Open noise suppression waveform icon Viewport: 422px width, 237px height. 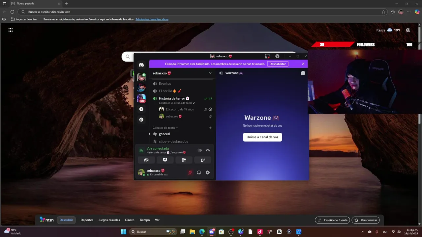pyautogui.click(x=199, y=150)
